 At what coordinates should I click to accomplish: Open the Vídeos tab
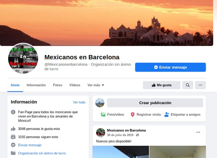75,85
